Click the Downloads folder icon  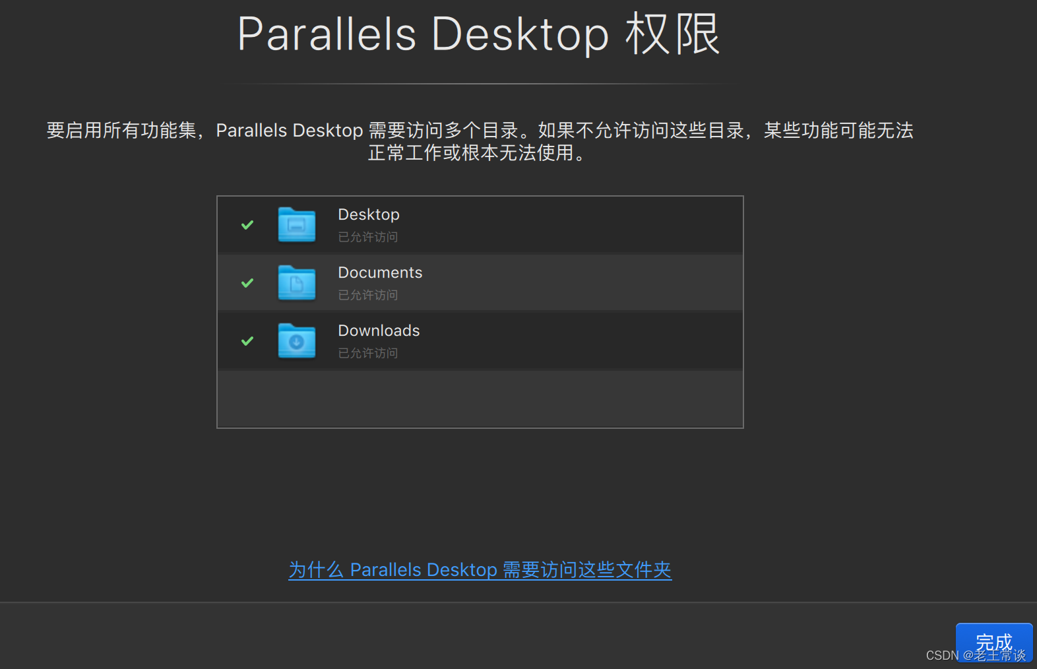(297, 341)
